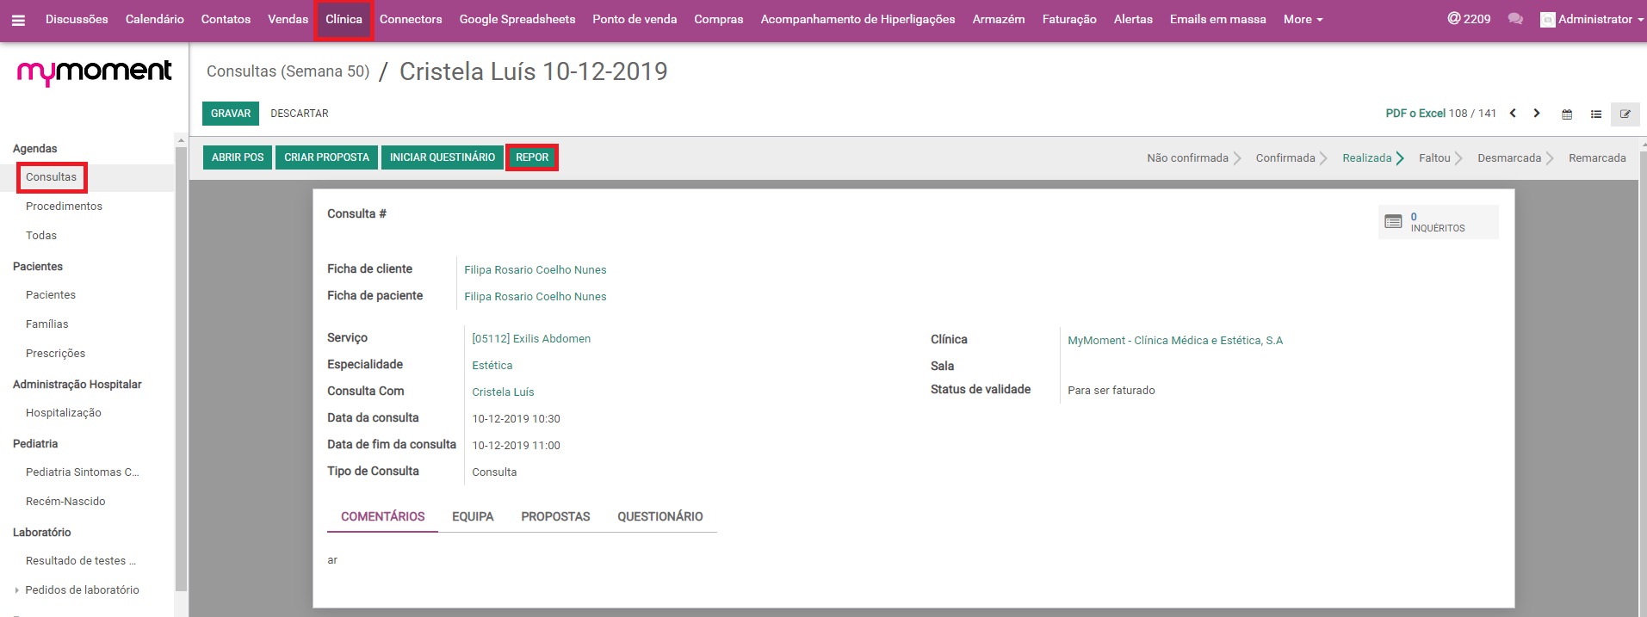Image resolution: width=1647 pixels, height=617 pixels.
Task: Open the Clínica menu
Action: (x=344, y=19)
